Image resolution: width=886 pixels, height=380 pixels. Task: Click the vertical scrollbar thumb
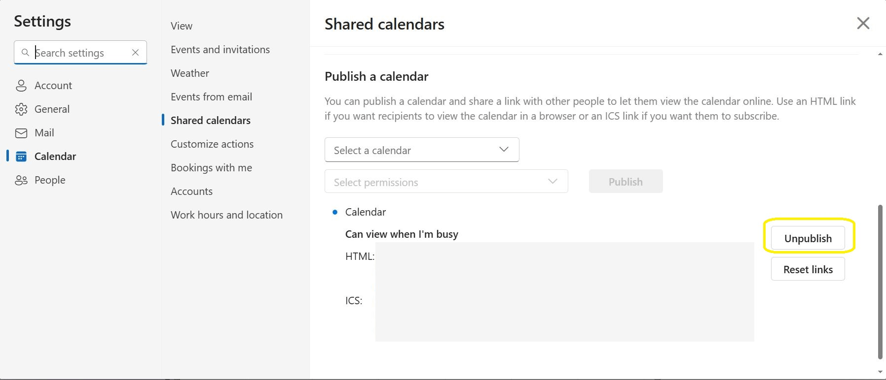tap(880, 282)
